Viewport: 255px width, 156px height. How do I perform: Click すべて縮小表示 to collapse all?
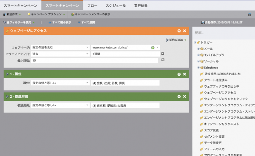pos(60,23)
